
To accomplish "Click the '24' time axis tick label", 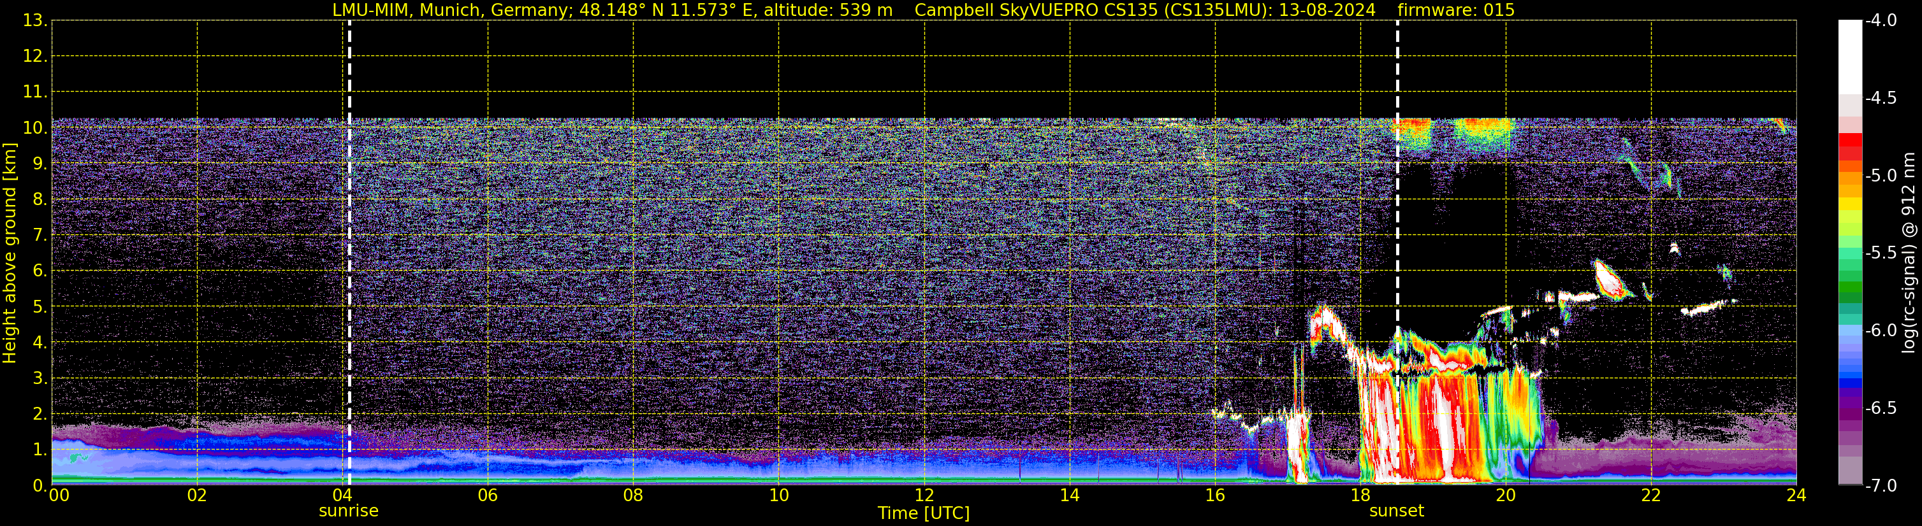I will (x=1796, y=495).
